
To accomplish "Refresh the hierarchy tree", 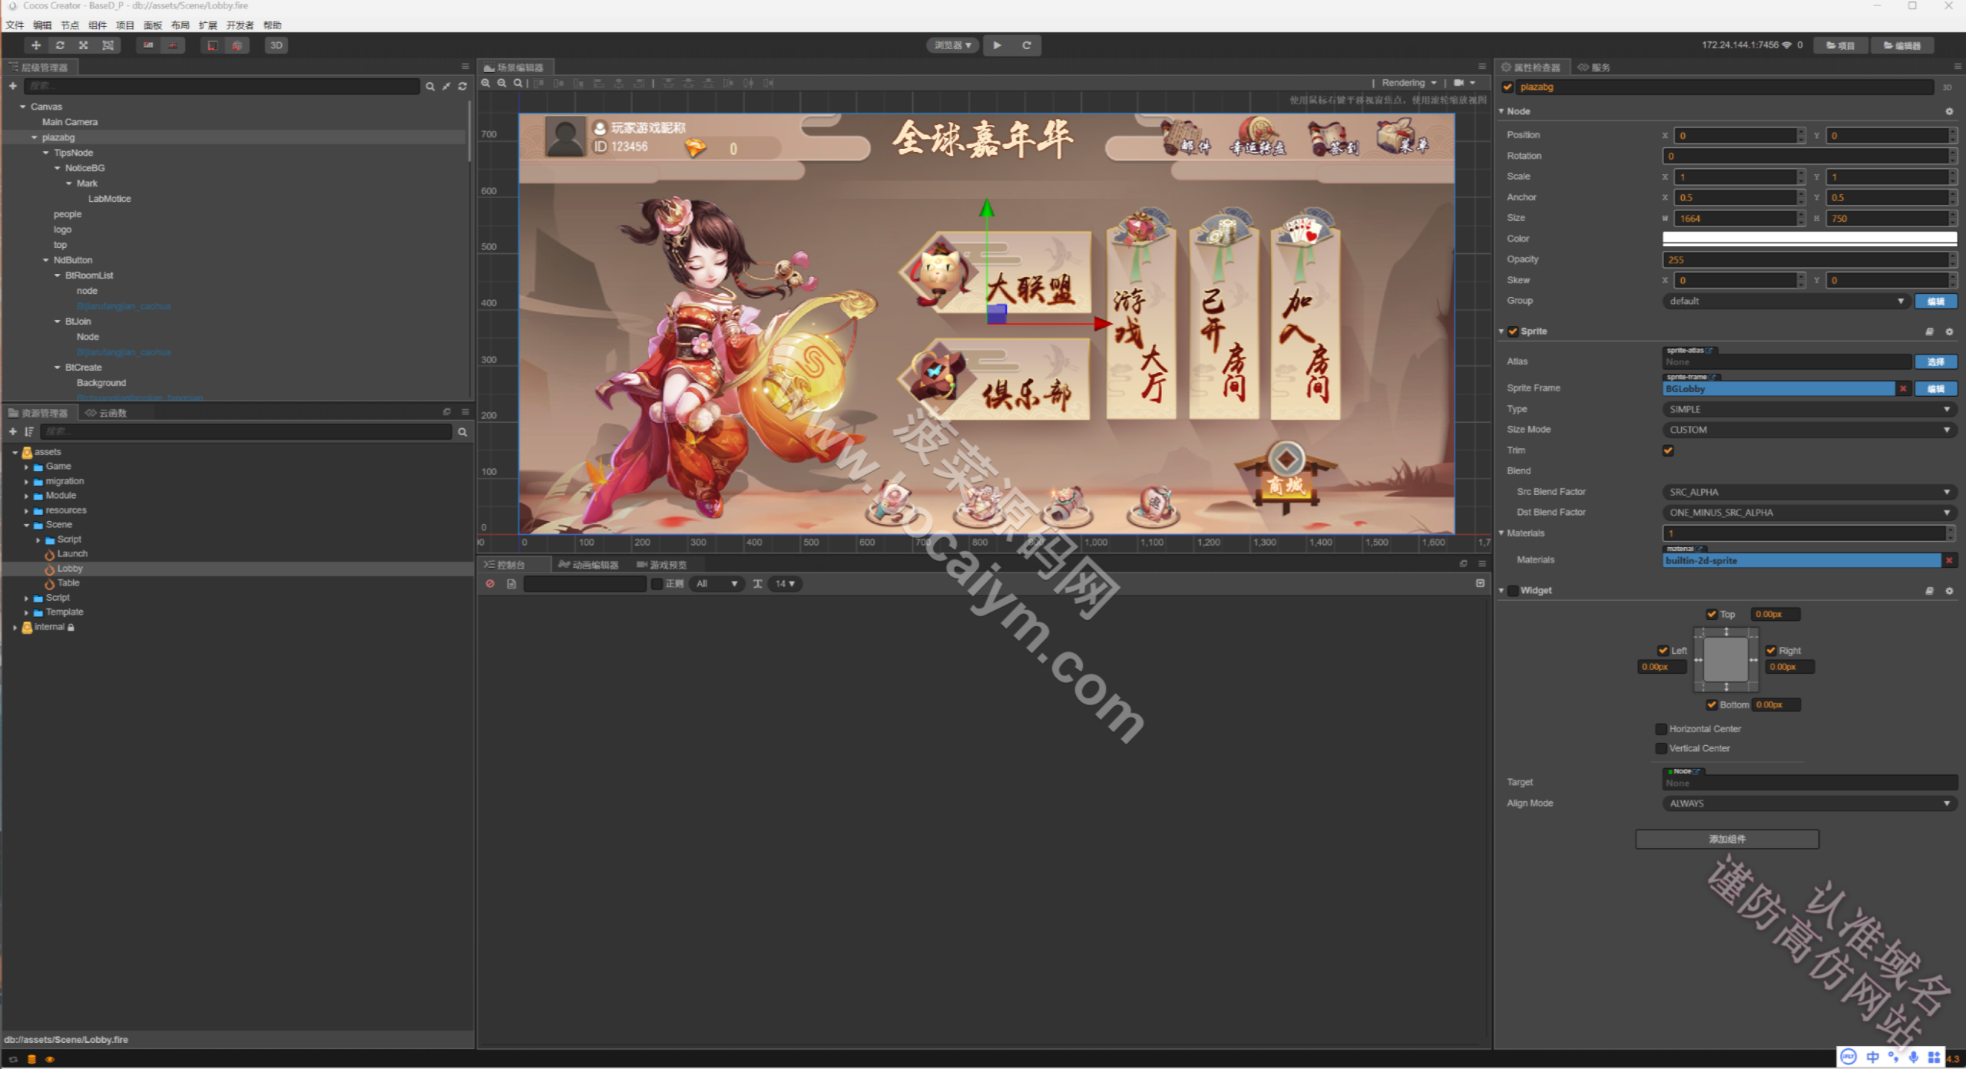I will [462, 87].
